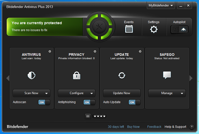This screenshot has height=134, width=199.
Task: Show previous modules with left arrow
Action: tap(8, 78)
